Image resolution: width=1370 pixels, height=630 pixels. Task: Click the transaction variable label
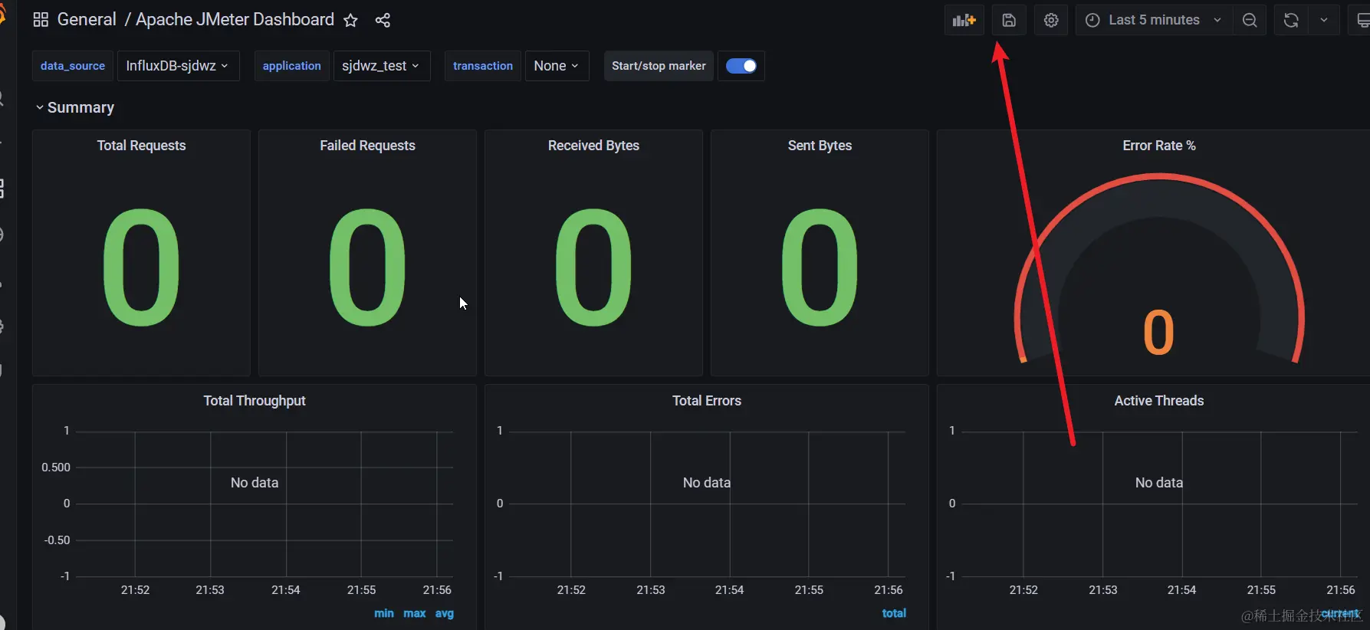tap(483, 66)
